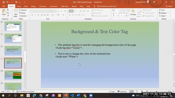
Task: Click the Copy icon in Clipboard group
Action: tap(8, 13)
